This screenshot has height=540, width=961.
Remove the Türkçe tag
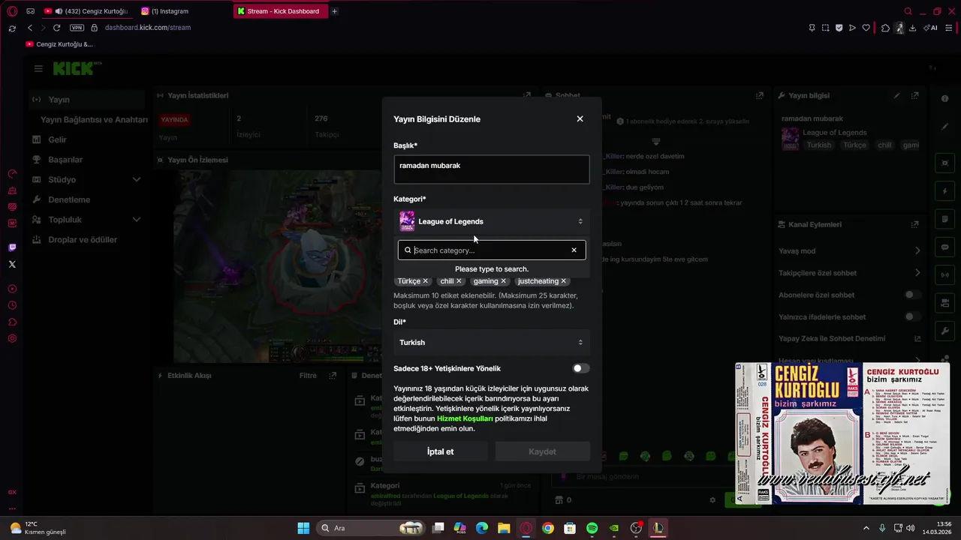[425, 281]
